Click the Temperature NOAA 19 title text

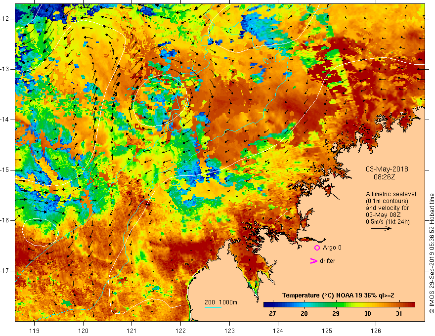pos(338,295)
